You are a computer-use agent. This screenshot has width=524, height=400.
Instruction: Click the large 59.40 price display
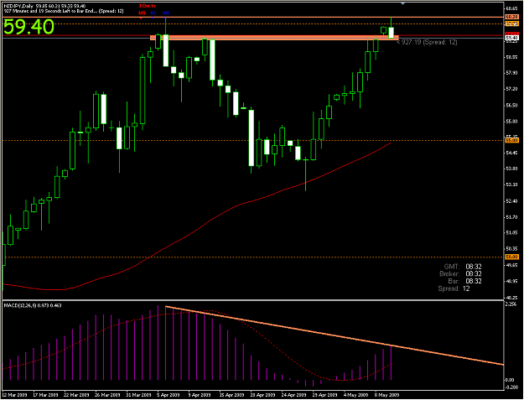pyautogui.click(x=29, y=27)
